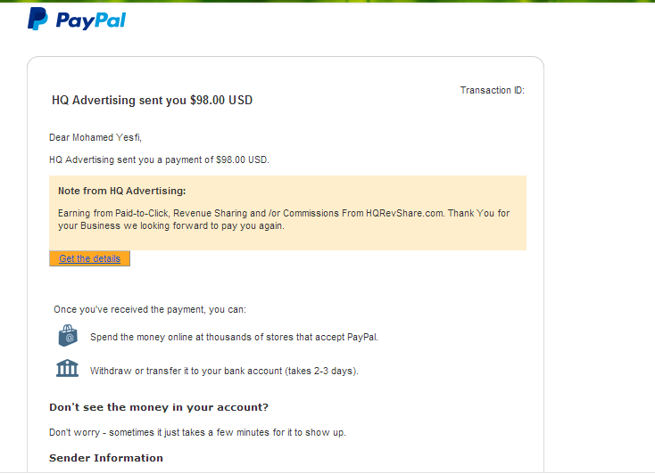Click Spend the money online text

tap(234, 337)
